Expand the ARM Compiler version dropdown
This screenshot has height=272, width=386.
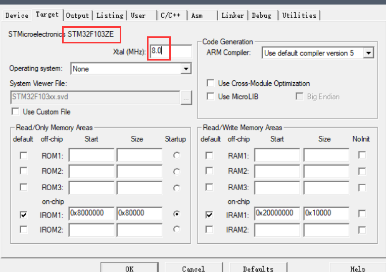tap(318, 53)
